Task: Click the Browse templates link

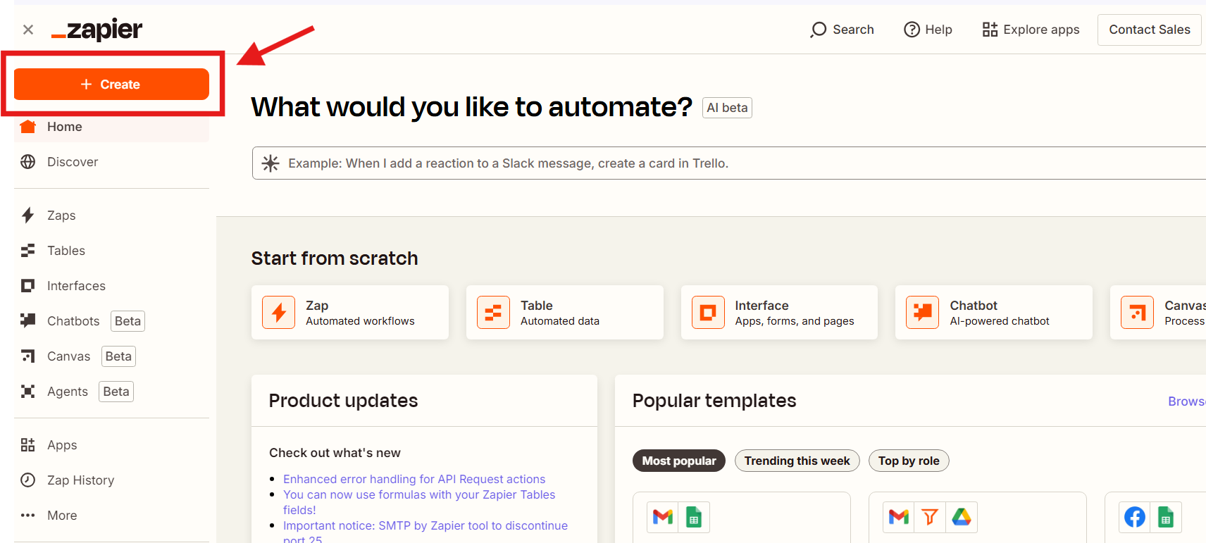Action: coord(1187,401)
